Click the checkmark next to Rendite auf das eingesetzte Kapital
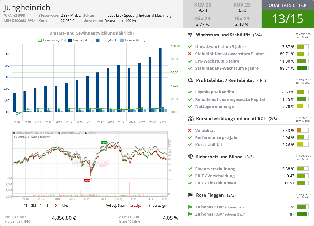This screenshot has height=226, width=314. click(190, 99)
